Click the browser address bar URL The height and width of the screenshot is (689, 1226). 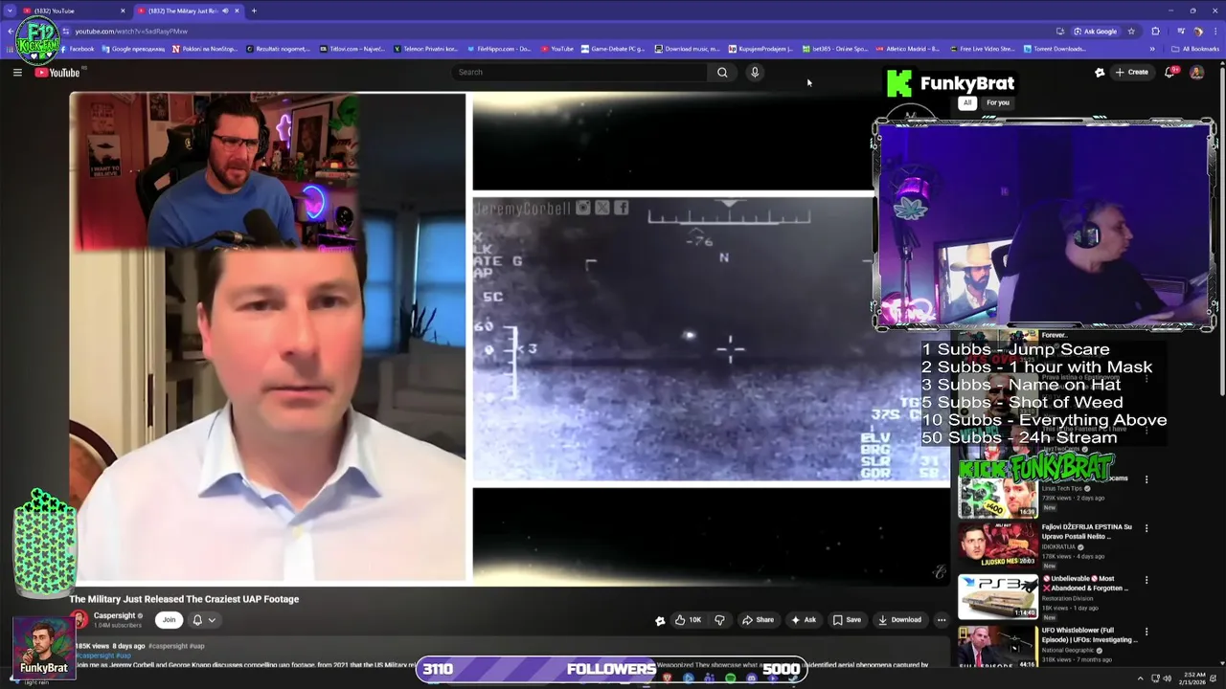click(x=132, y=31)
